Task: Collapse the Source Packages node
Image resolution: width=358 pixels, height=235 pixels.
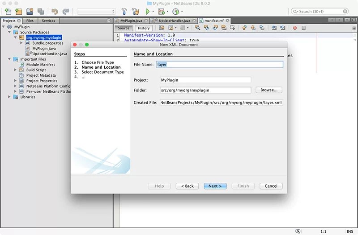Action: pyautogui.click(x=9, y=32)
